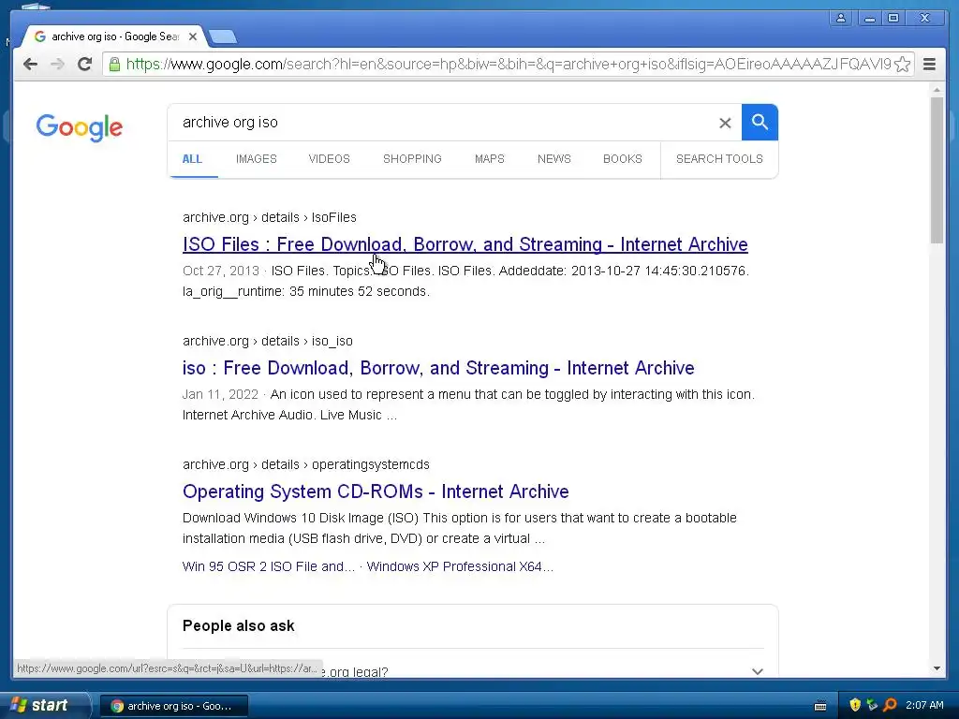This screenshot has height=719, width=959.
Task: Switch to the MAPS tab
Action: (489, 159)
